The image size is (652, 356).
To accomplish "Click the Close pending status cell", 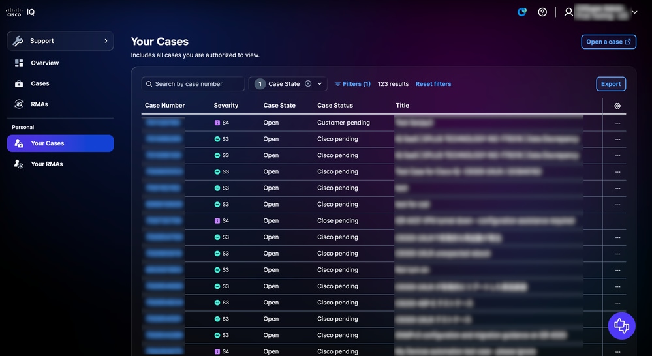I will tap(337, 220).
